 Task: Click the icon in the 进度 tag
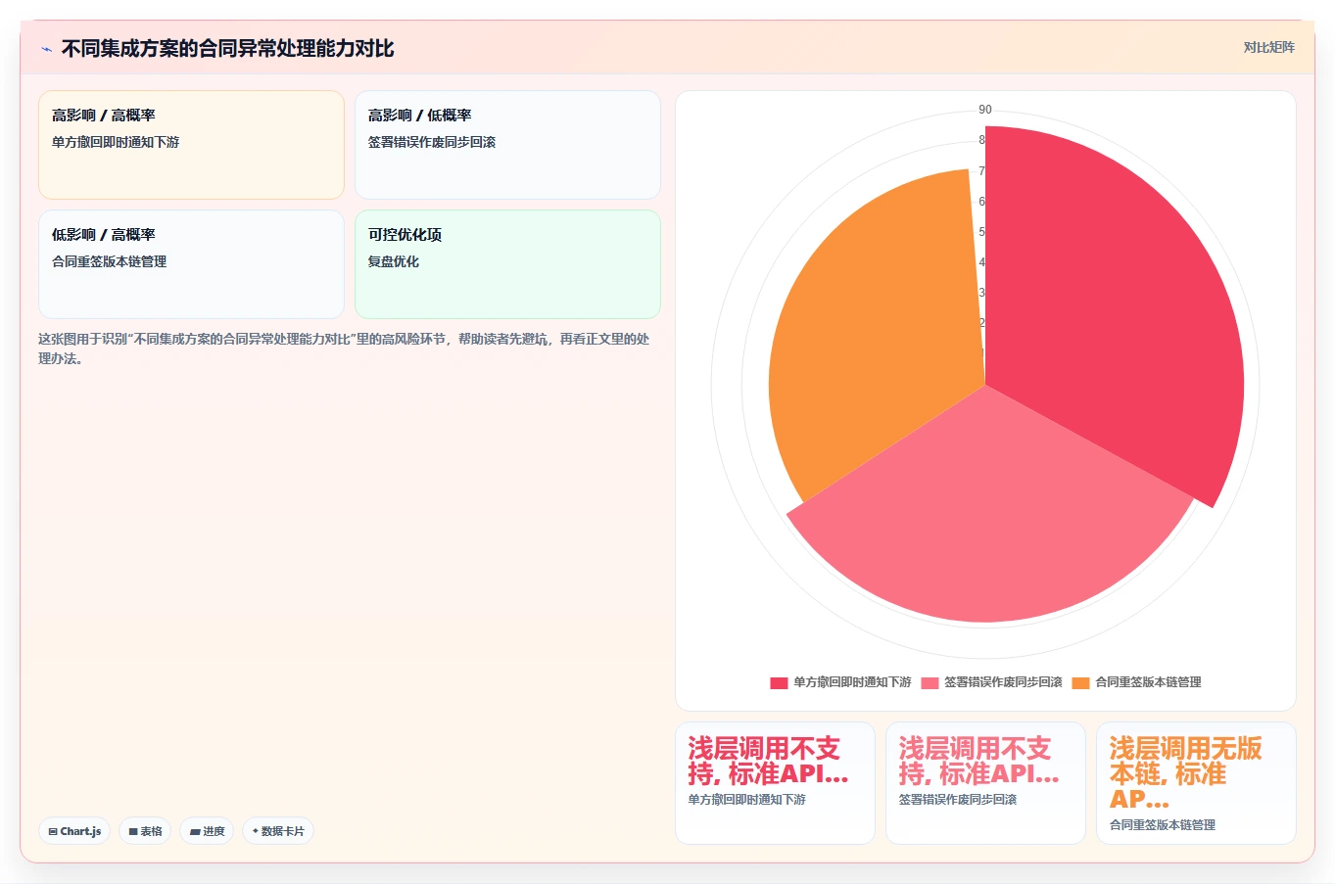point(195,831)
